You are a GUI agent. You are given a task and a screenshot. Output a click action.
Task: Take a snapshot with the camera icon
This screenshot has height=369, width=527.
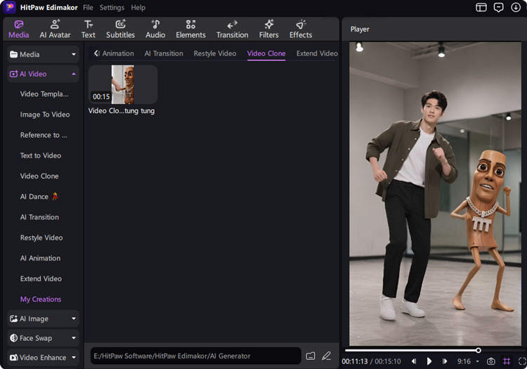click(490, 361)
